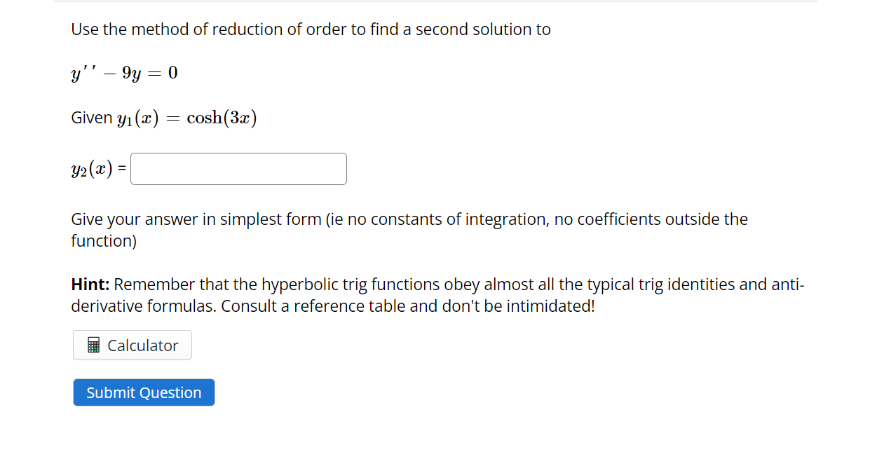Click the equals sign in y2(x) =
Image resolution: width=884 pixels, height=473 pixels.
(121, 168)
